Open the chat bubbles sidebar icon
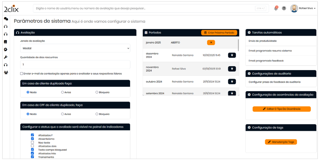The height and width of the screenshot is (161, 319). [6, 19]
